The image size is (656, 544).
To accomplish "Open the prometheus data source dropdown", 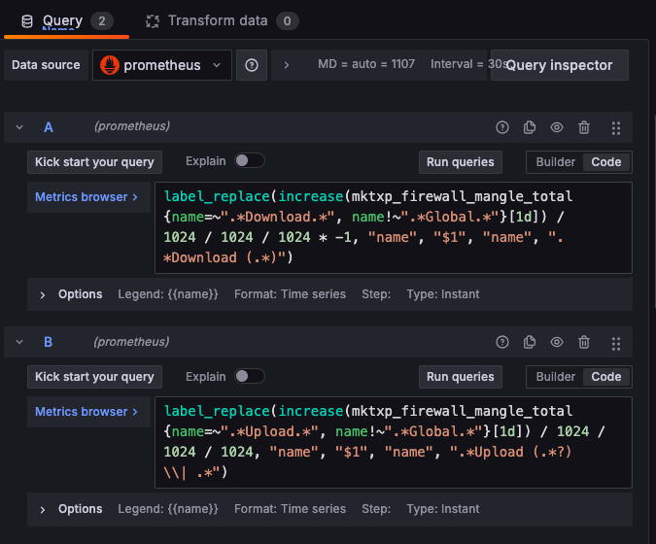I will (162, 65).
